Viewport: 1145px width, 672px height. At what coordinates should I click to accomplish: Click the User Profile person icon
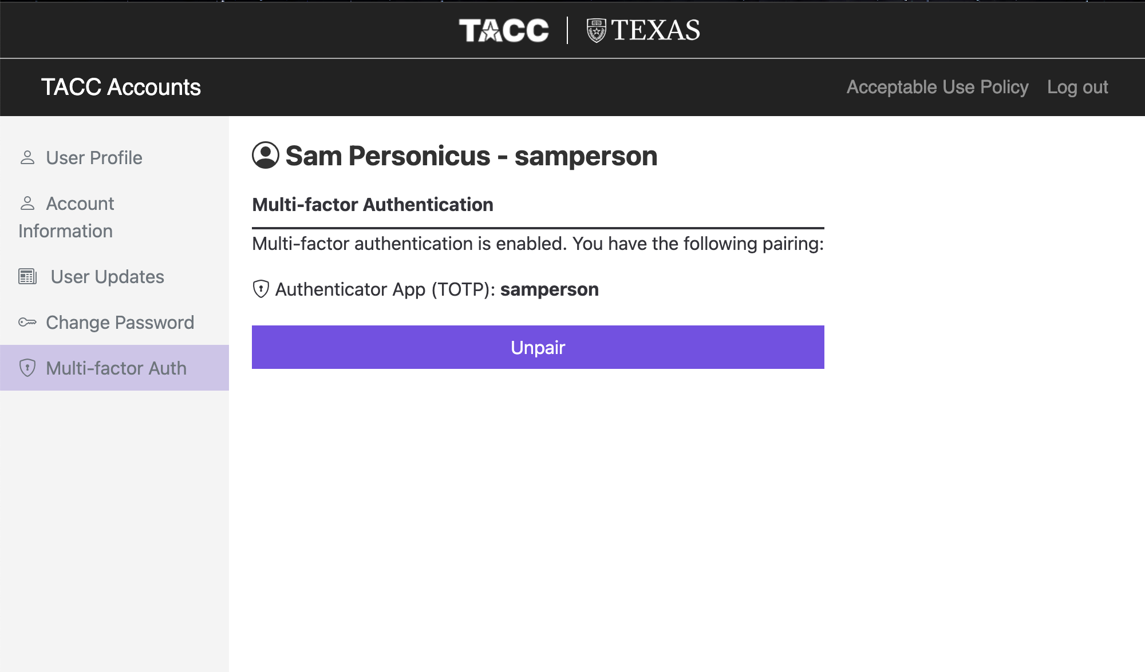click(x=27, y=158)
